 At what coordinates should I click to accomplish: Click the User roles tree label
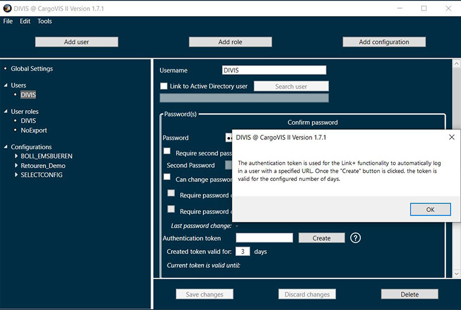point(25,111)
